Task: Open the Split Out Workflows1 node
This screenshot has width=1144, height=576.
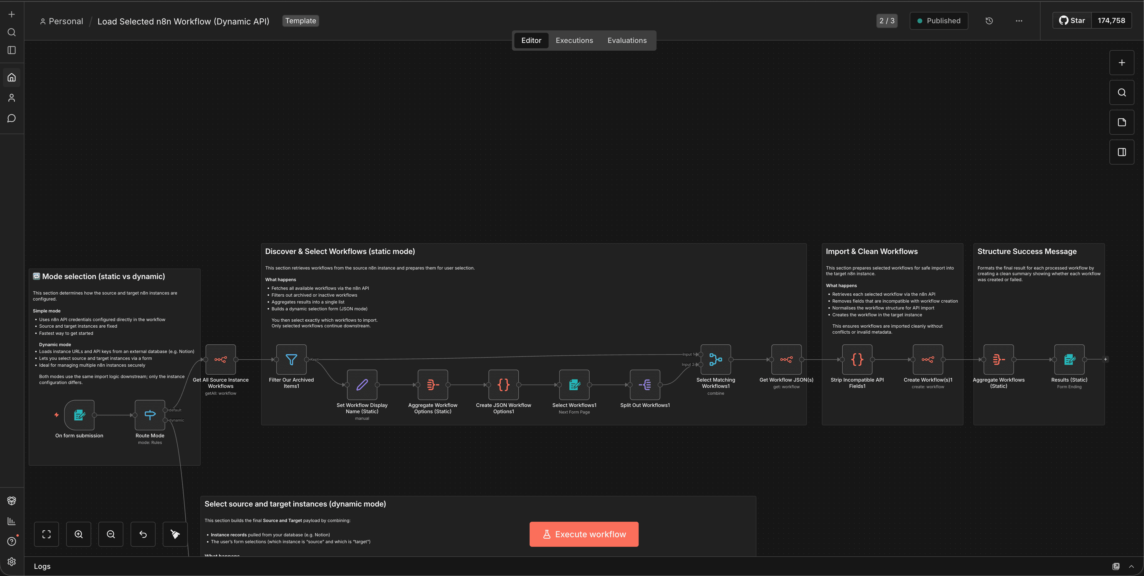Action: [x=645, y=385]
